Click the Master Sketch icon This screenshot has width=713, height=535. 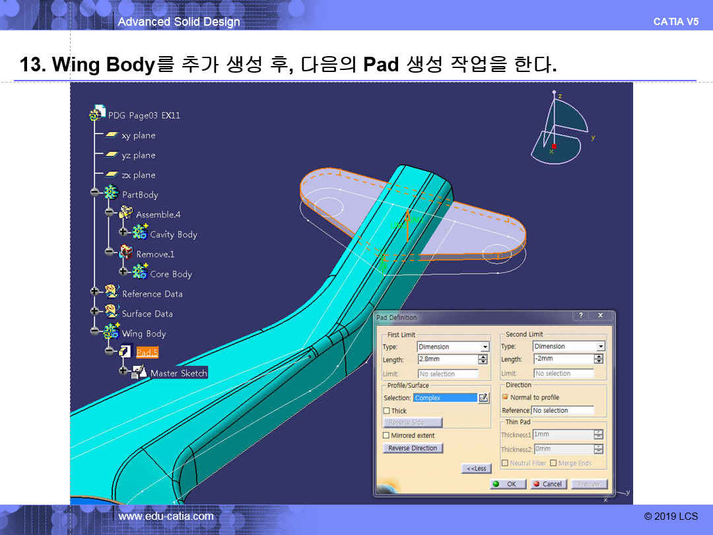pyautogui.click(x=139, y=373)
